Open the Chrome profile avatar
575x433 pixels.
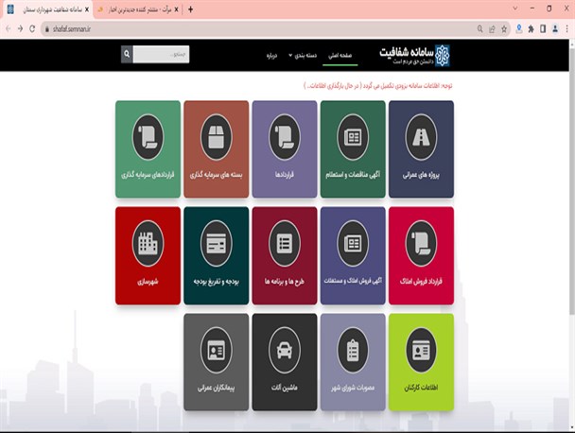click(x=555, y=29)
